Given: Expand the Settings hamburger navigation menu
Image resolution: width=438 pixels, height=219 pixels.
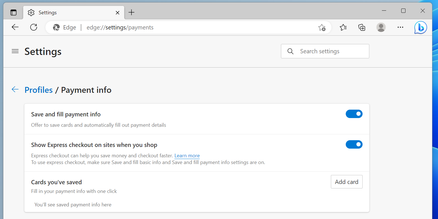Looking at the screenshot, I should (15, 51).
